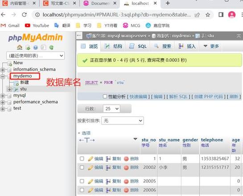Viewport: 243px width, 196px height.
Task: Open the 行数 row count dropdown
Action: point(111,109)
